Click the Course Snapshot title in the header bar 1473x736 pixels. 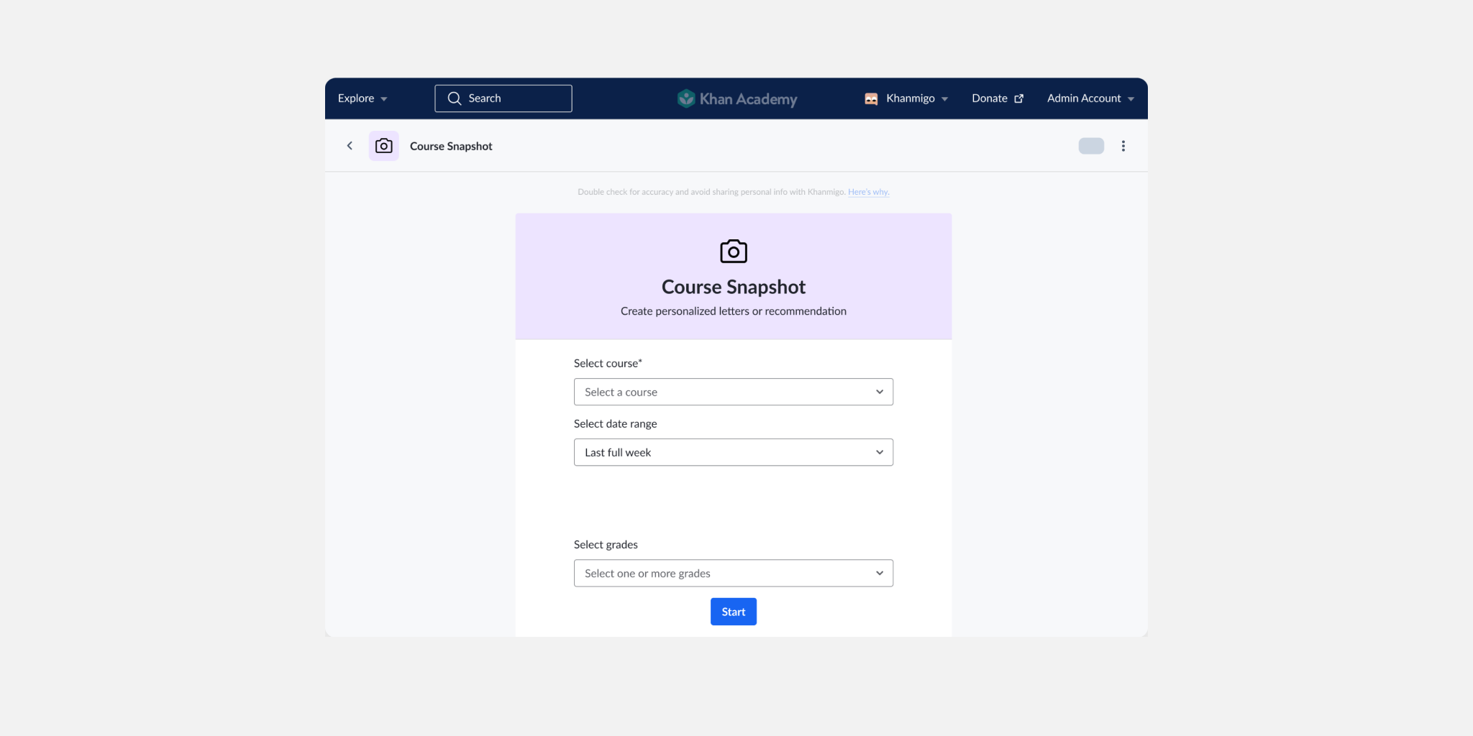(451, 146)
